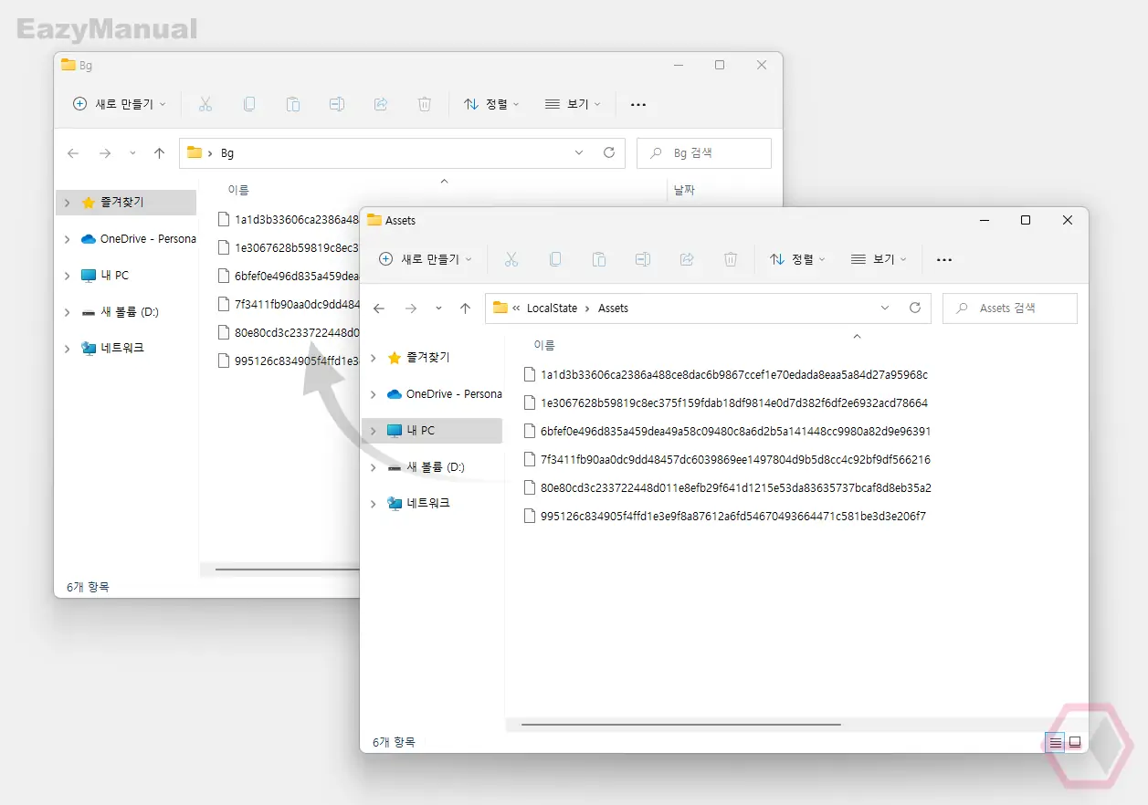Open 새로 만들기 dropdown in Assets window

(426, 259)
